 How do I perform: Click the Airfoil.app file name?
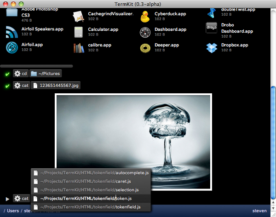point(32,45)
